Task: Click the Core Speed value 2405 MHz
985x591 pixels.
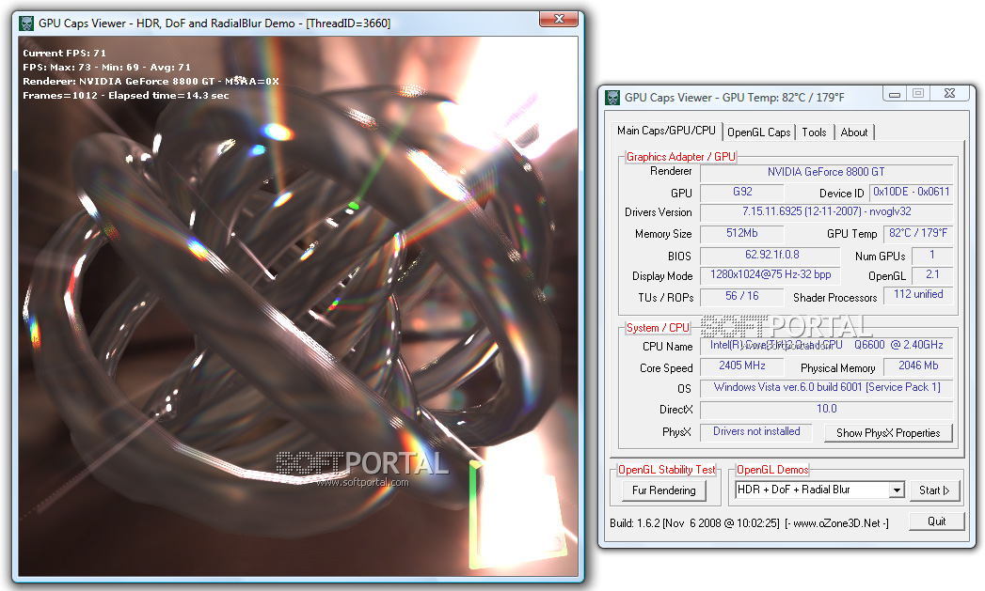Action: coord(742,366)
